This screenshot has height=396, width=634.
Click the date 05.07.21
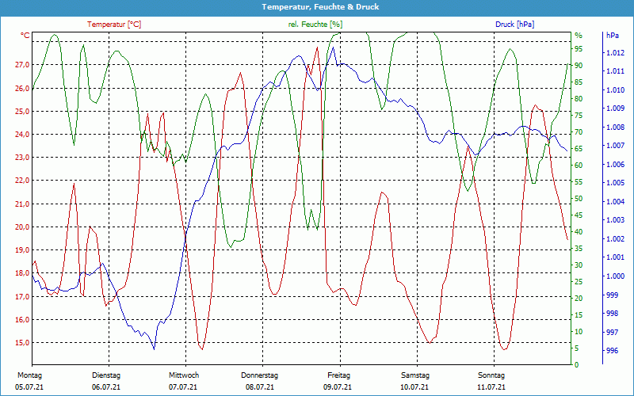[x=29, y=387]
